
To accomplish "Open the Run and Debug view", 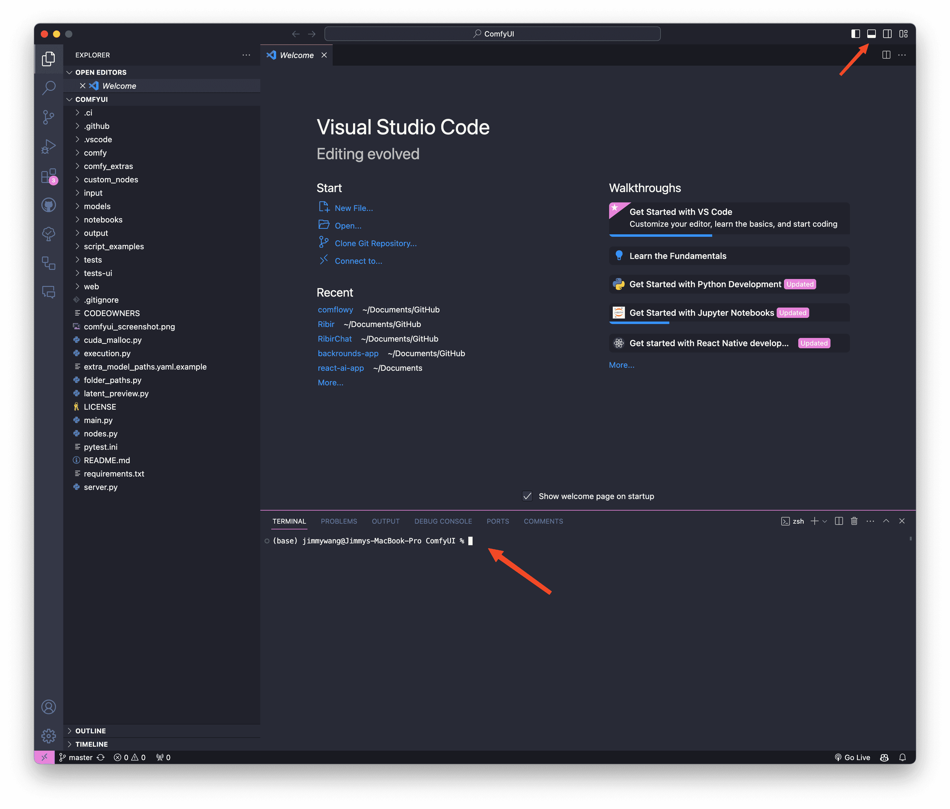I will coord(49,146).
